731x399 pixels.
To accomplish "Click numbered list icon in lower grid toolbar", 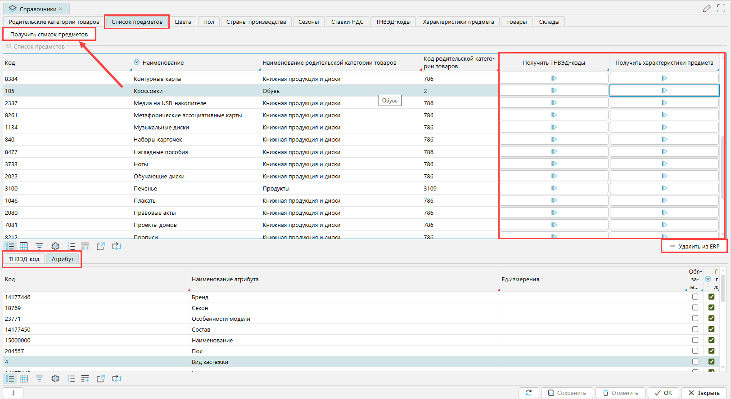I will click(x=71, y=379).
